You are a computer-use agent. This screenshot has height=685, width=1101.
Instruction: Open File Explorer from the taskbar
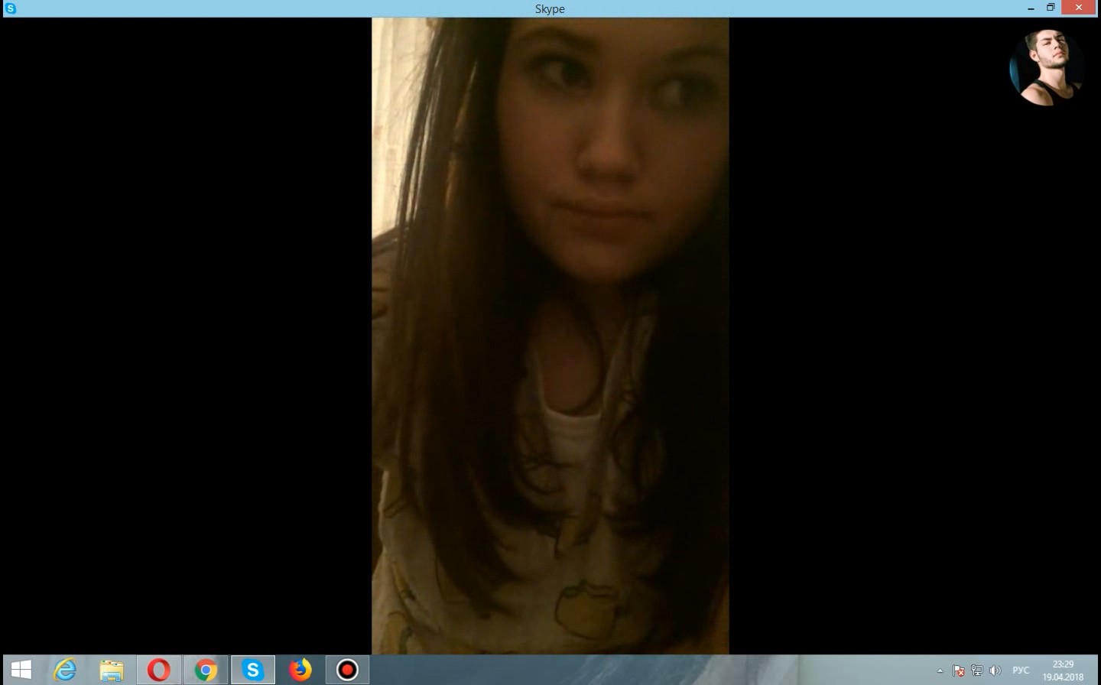[x=112, y=670]
